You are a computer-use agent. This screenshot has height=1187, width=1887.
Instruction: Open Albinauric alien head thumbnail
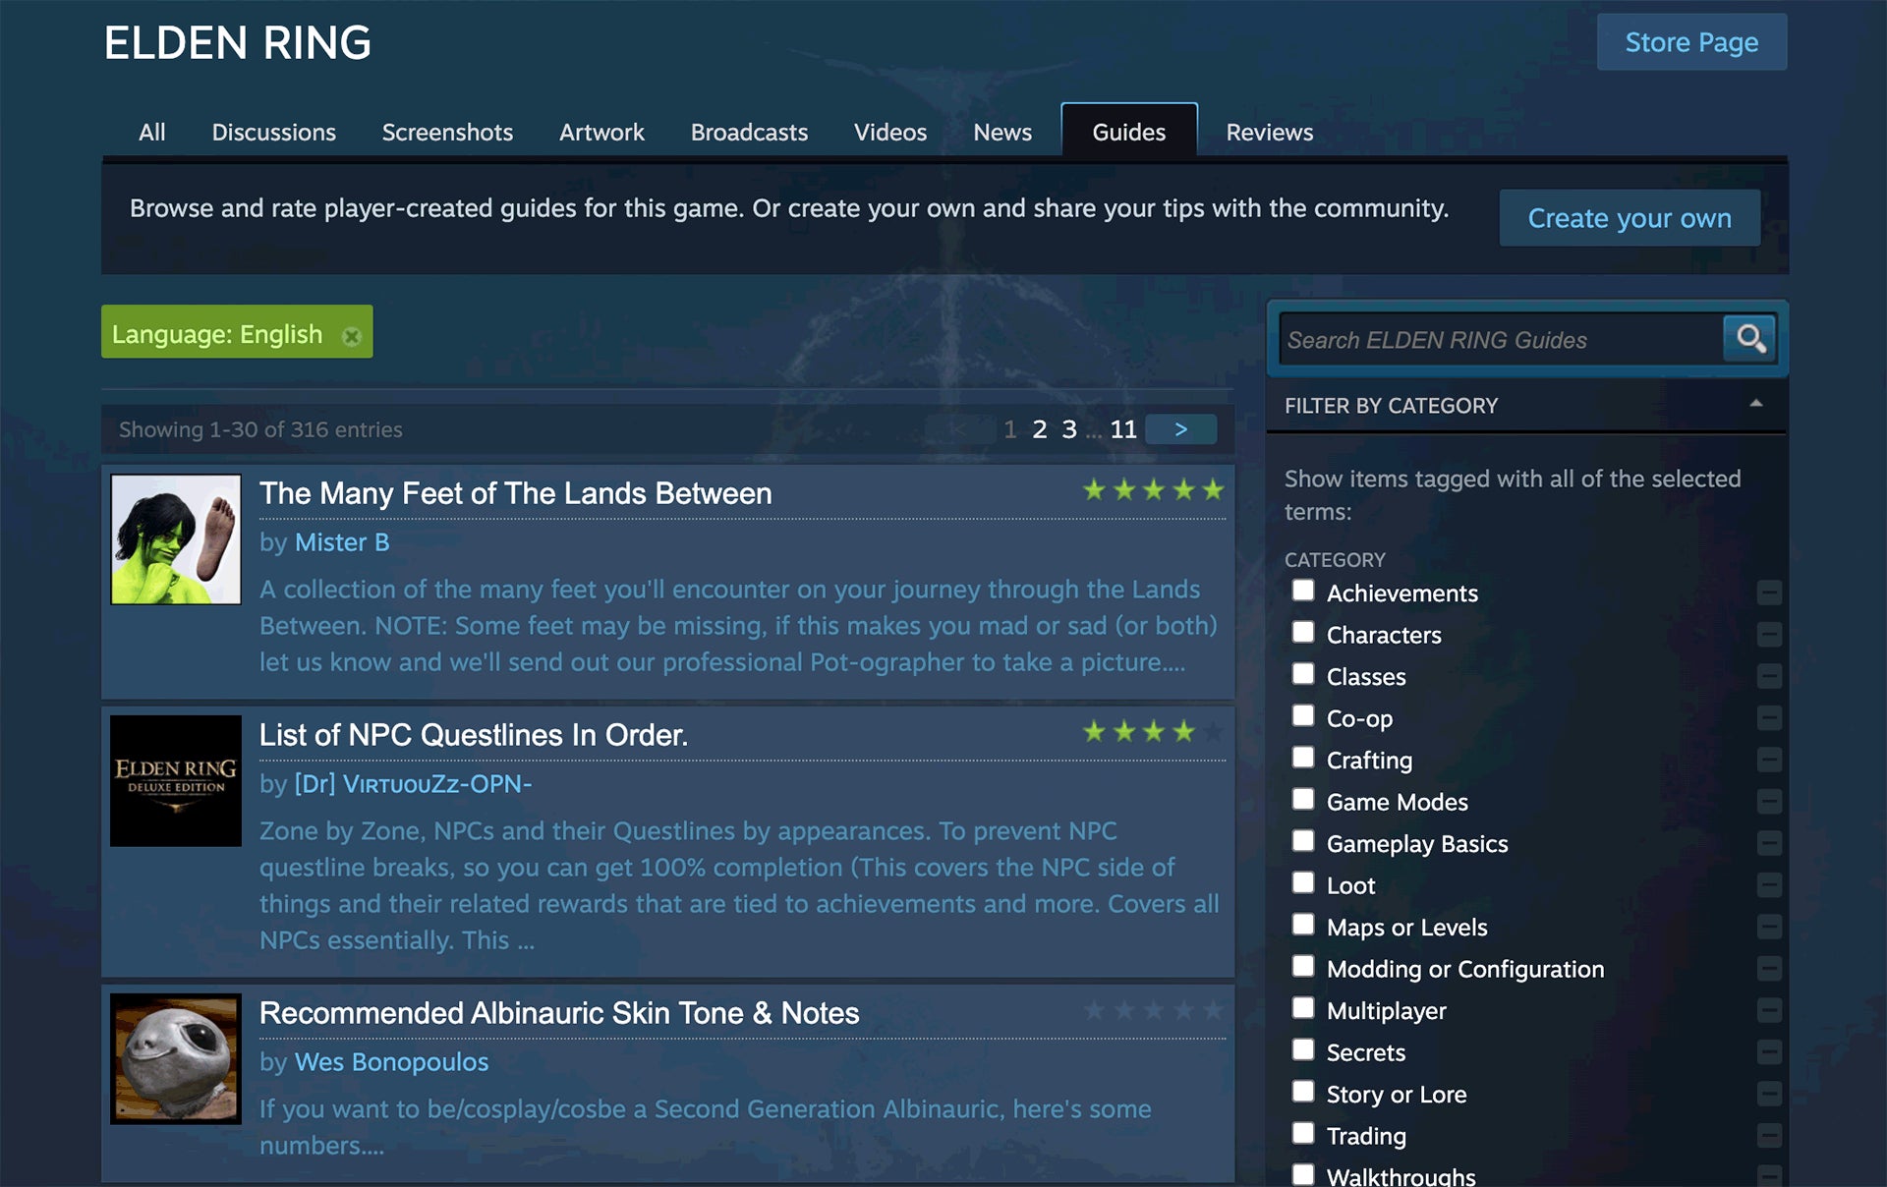tap(176, 1058)
